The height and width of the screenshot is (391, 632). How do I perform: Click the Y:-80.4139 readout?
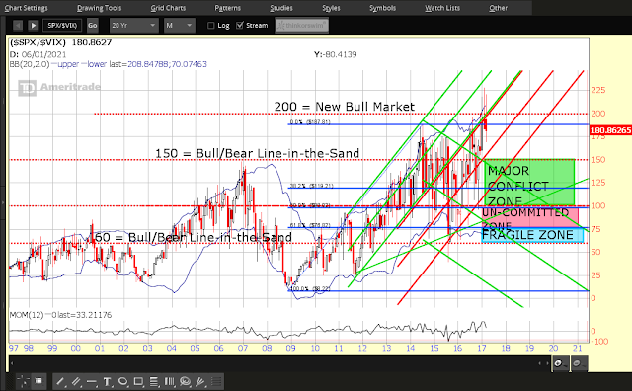(x=336, y=54)
